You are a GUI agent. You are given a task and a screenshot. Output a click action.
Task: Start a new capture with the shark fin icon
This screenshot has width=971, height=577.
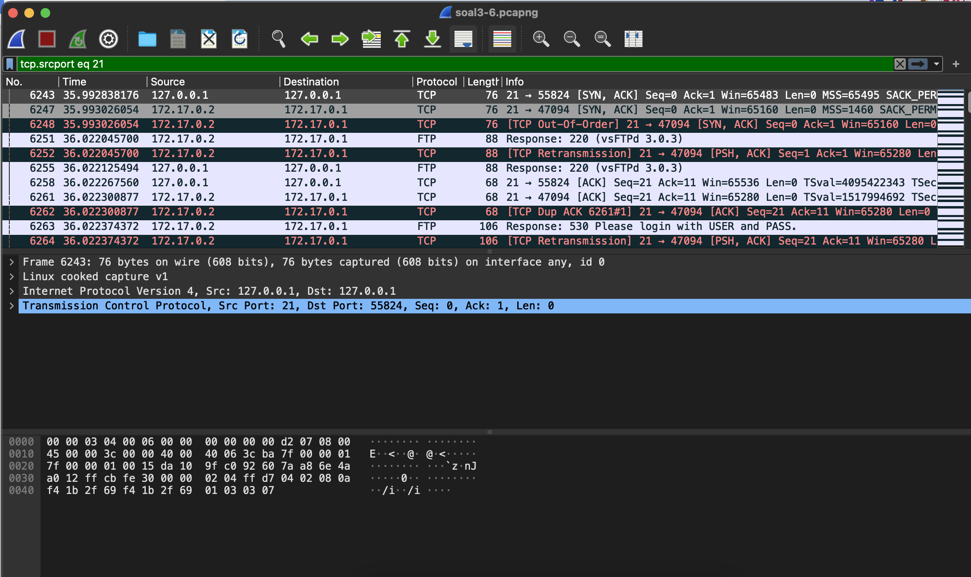16,38
